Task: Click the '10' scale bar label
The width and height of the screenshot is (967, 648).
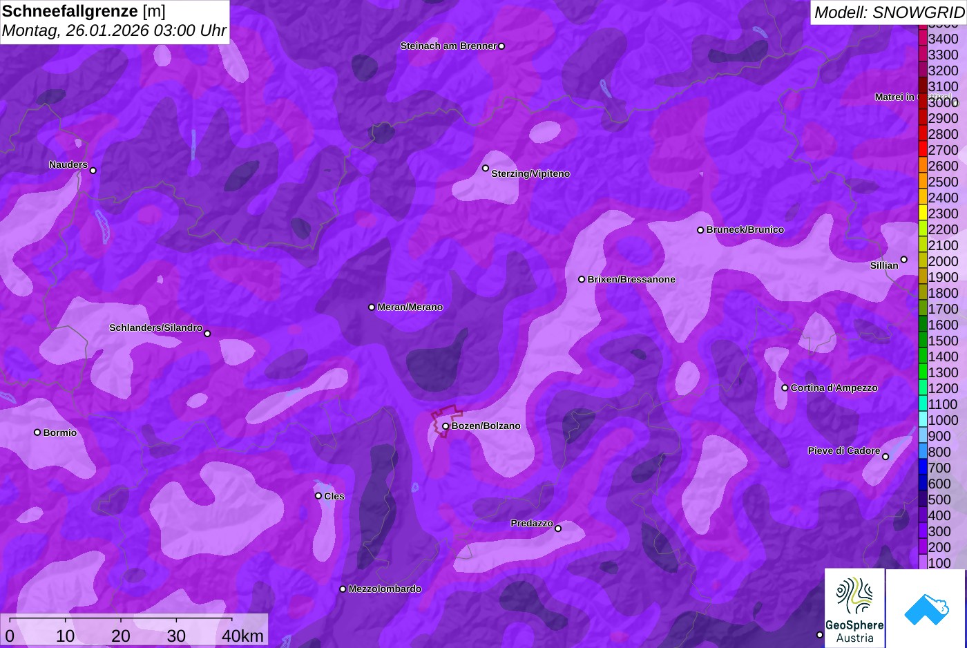Action: (x=66, y=636)
